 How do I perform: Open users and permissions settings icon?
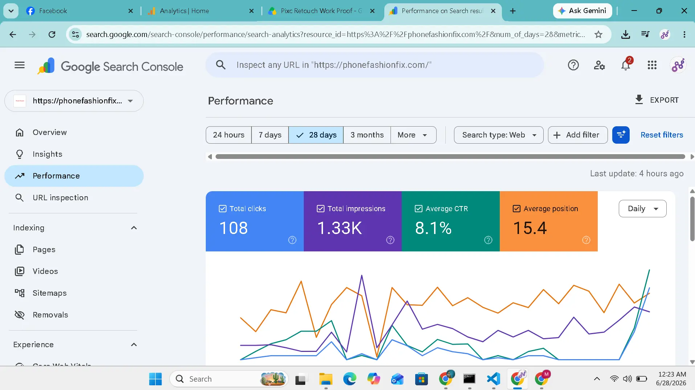pyautogui.click(x=599, y=65)
